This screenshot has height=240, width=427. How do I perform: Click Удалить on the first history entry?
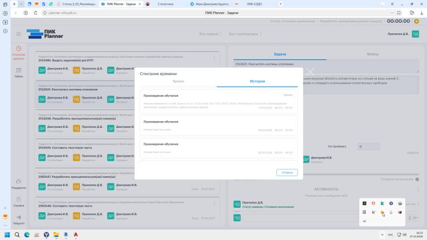[288, 95]
